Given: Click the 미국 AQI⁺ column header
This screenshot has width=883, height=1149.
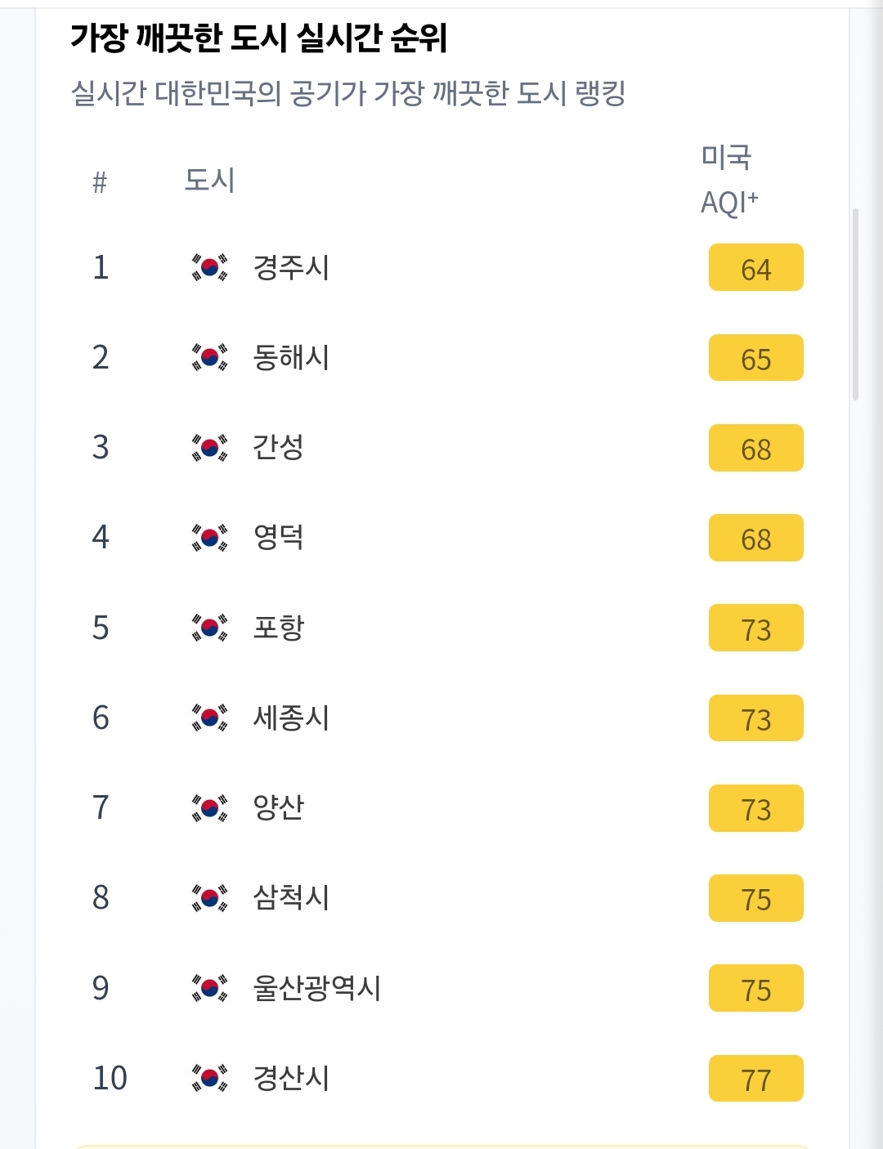Looking at the screenshot, I should (x=728, y=180).
